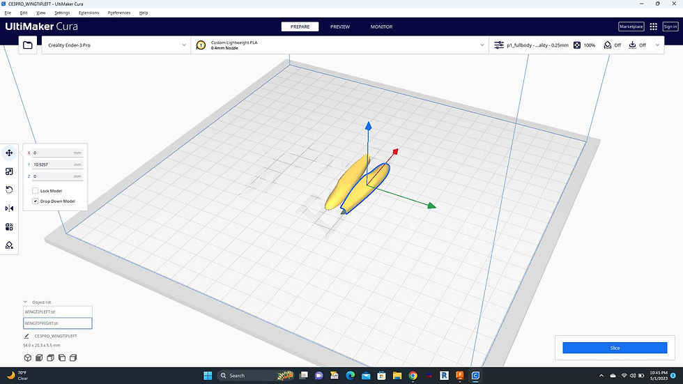
Task: Select the Rotate tool
Action: (x=9, y=190)
